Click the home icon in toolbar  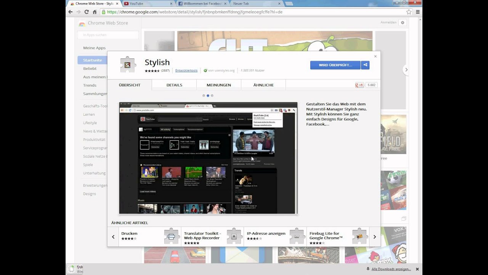pyautogui.click(x=95, y=12)
